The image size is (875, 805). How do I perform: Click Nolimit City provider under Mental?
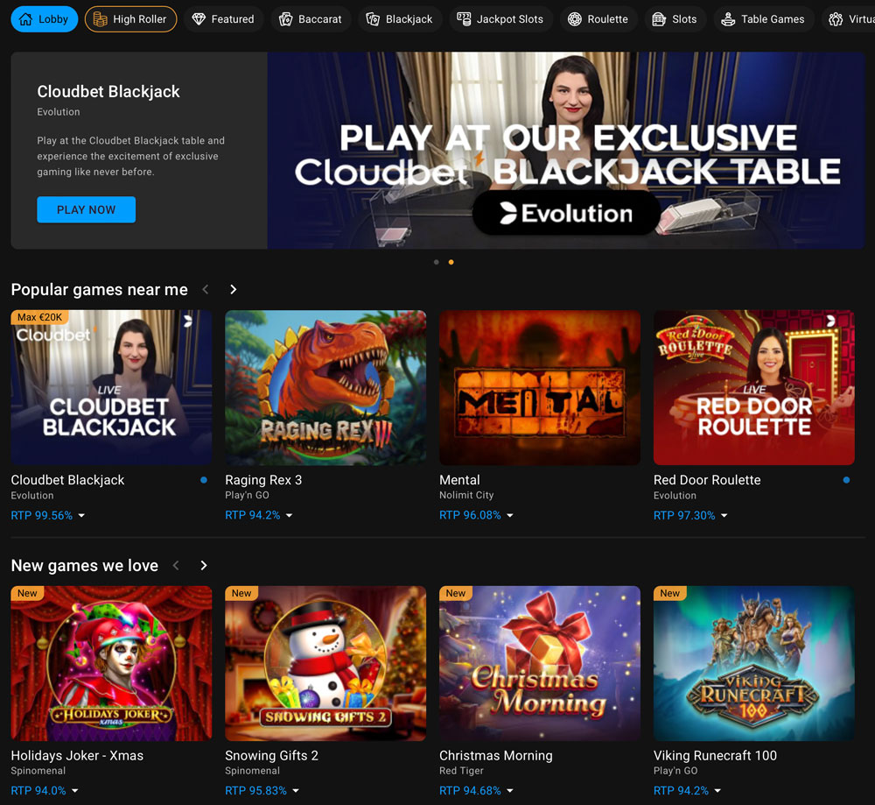[x=466, y=495]
